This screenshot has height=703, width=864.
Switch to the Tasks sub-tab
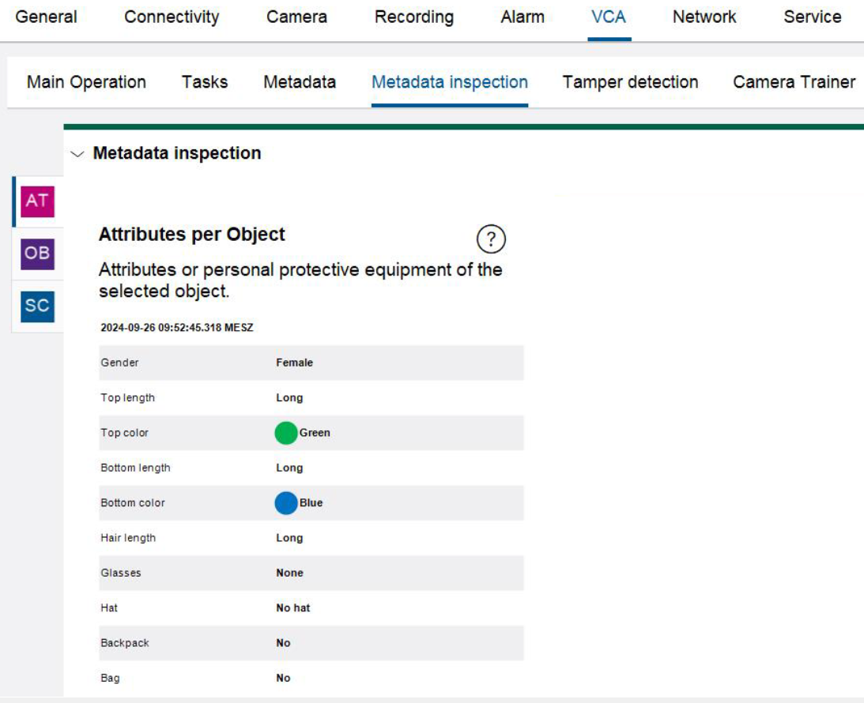tap(205, 82)
